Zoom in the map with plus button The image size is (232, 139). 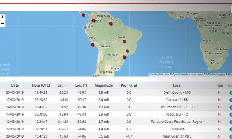pos(3,17)
